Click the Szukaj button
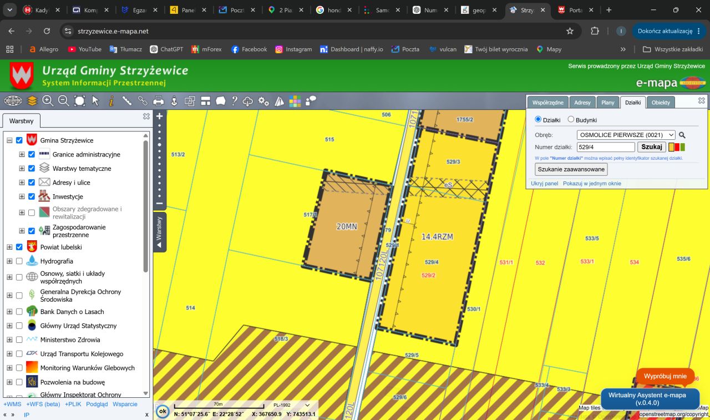This screenshot has width=710, height=420. click(x=652, y=147)
